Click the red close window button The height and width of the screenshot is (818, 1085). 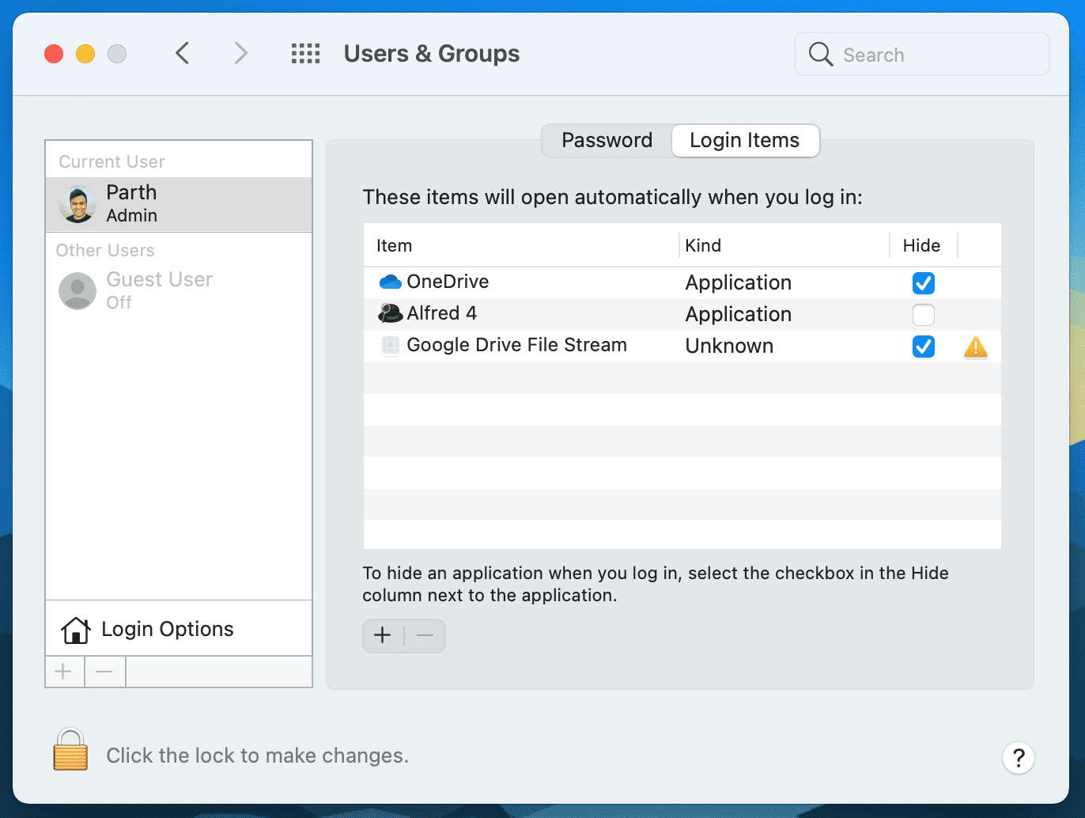point(54,54)
